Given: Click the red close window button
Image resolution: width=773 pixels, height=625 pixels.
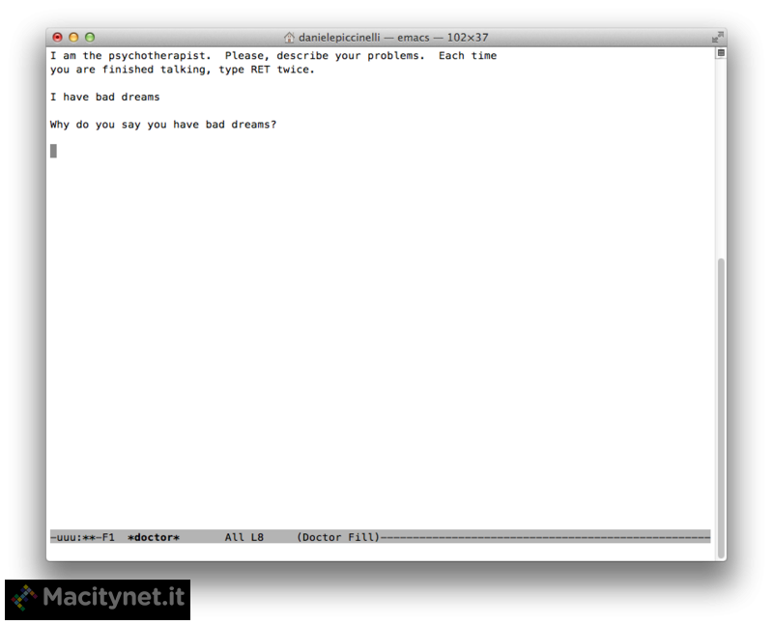Looking at the screenshot, I should pyautogui.click(x=58, y=37).
